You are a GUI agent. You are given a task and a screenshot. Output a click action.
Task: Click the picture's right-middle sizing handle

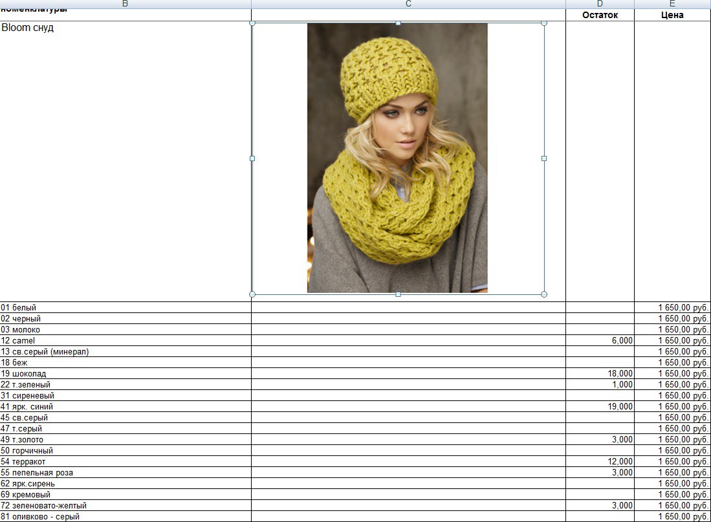[x=544, y=158]
